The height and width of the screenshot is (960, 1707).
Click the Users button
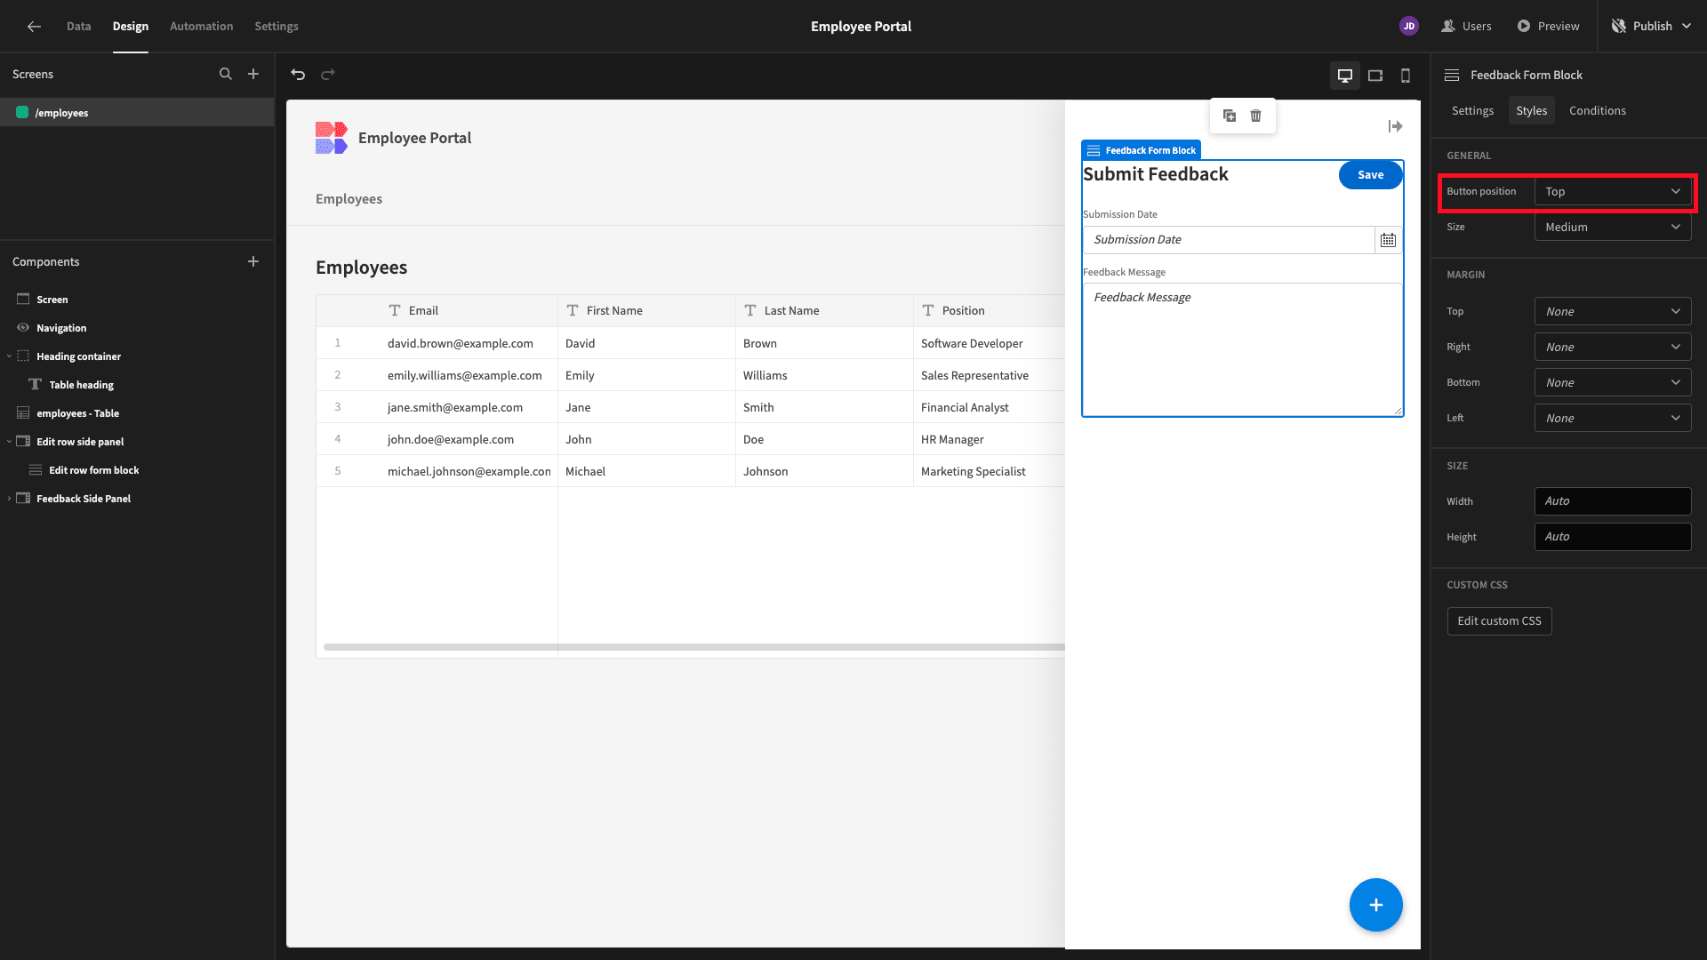pos(1467,27)
